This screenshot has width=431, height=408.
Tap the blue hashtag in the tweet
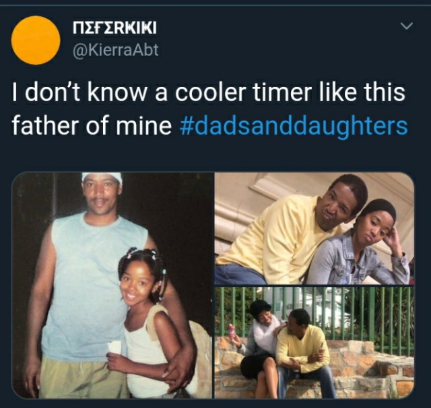tap(294, 125)
